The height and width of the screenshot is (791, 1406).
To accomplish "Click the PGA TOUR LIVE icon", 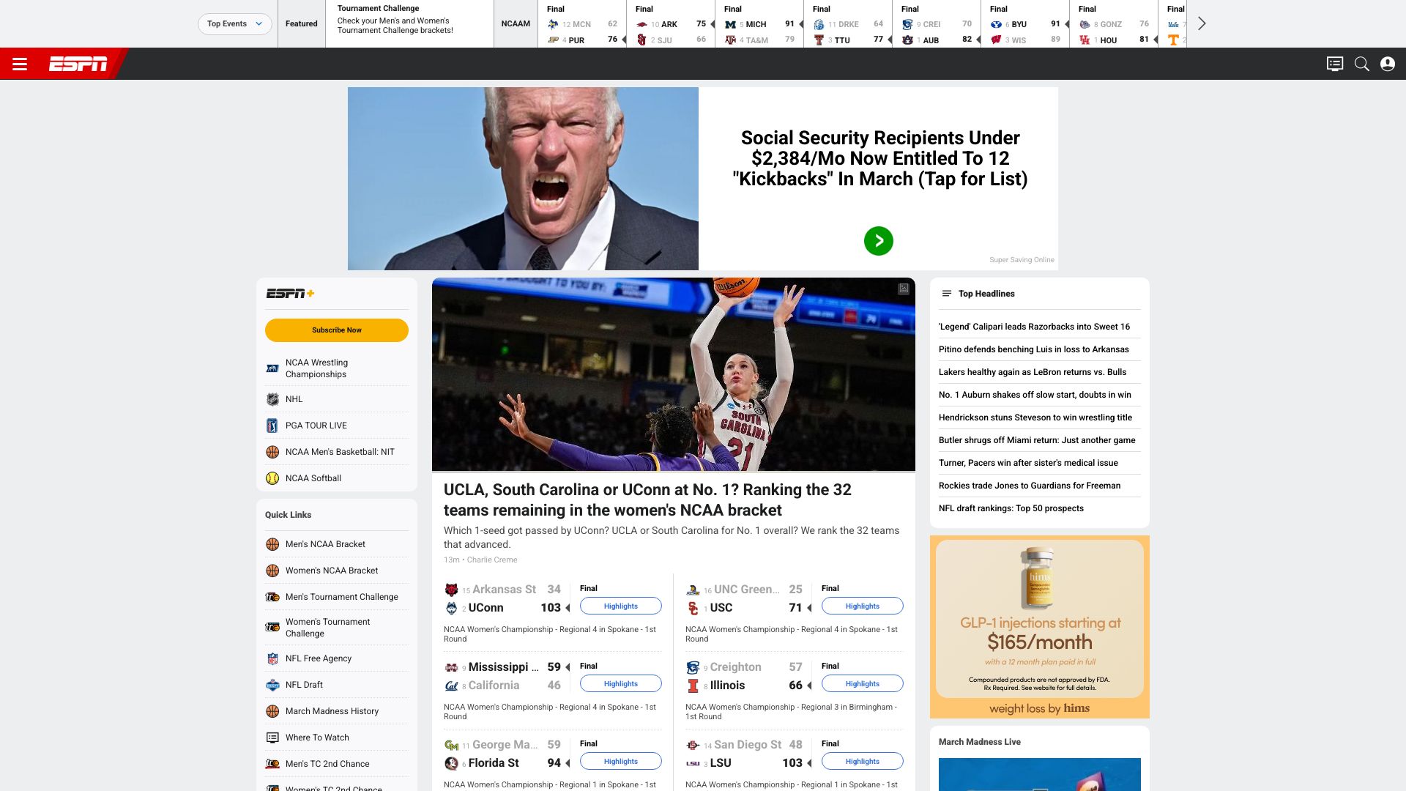I will click(272, 426).
